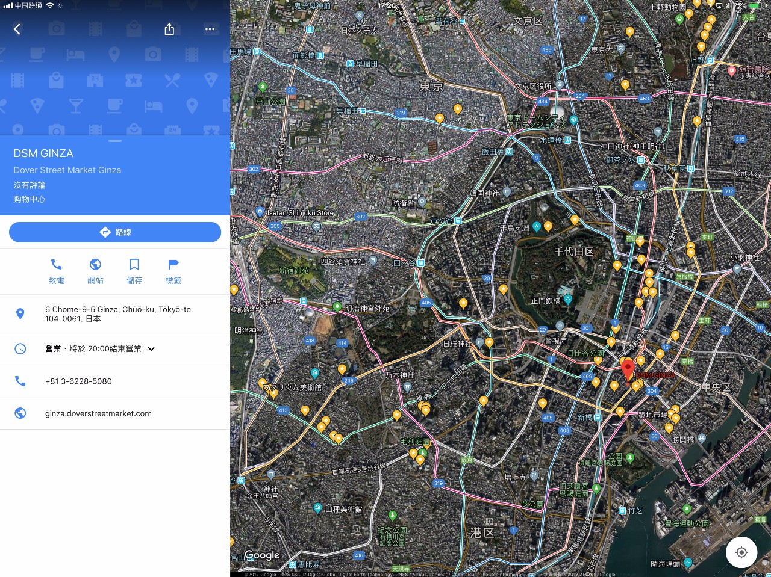Open the share sheet icon
Image resolution: width=771 pixels, height=577 pixels.
pos(169,29)
